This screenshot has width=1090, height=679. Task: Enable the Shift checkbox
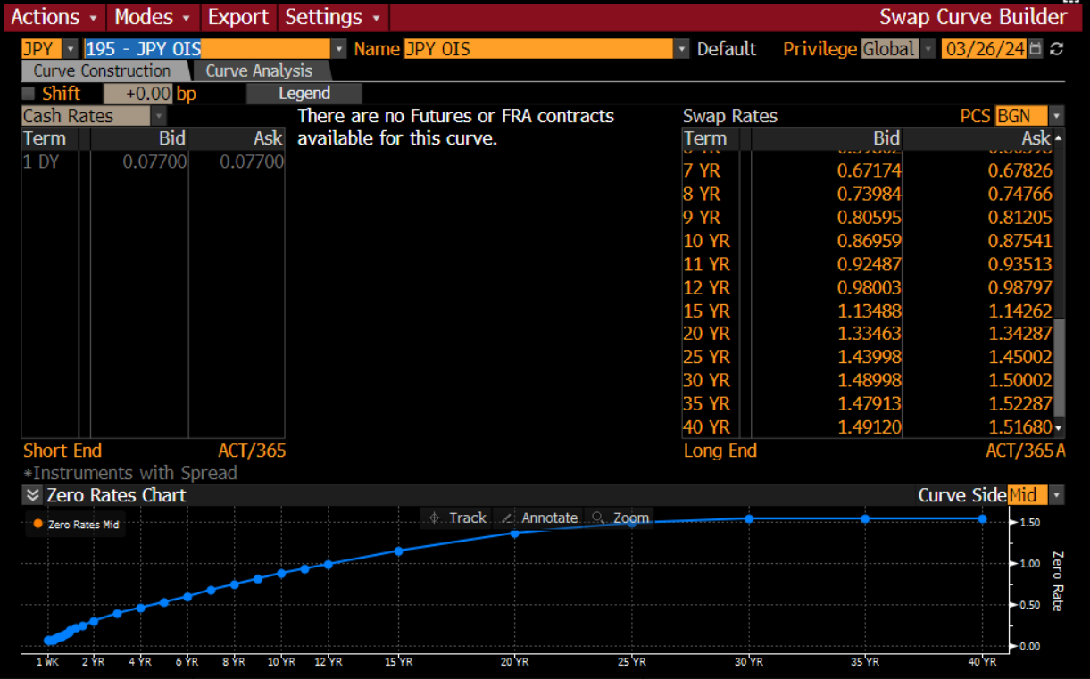(x=29, y=94)
